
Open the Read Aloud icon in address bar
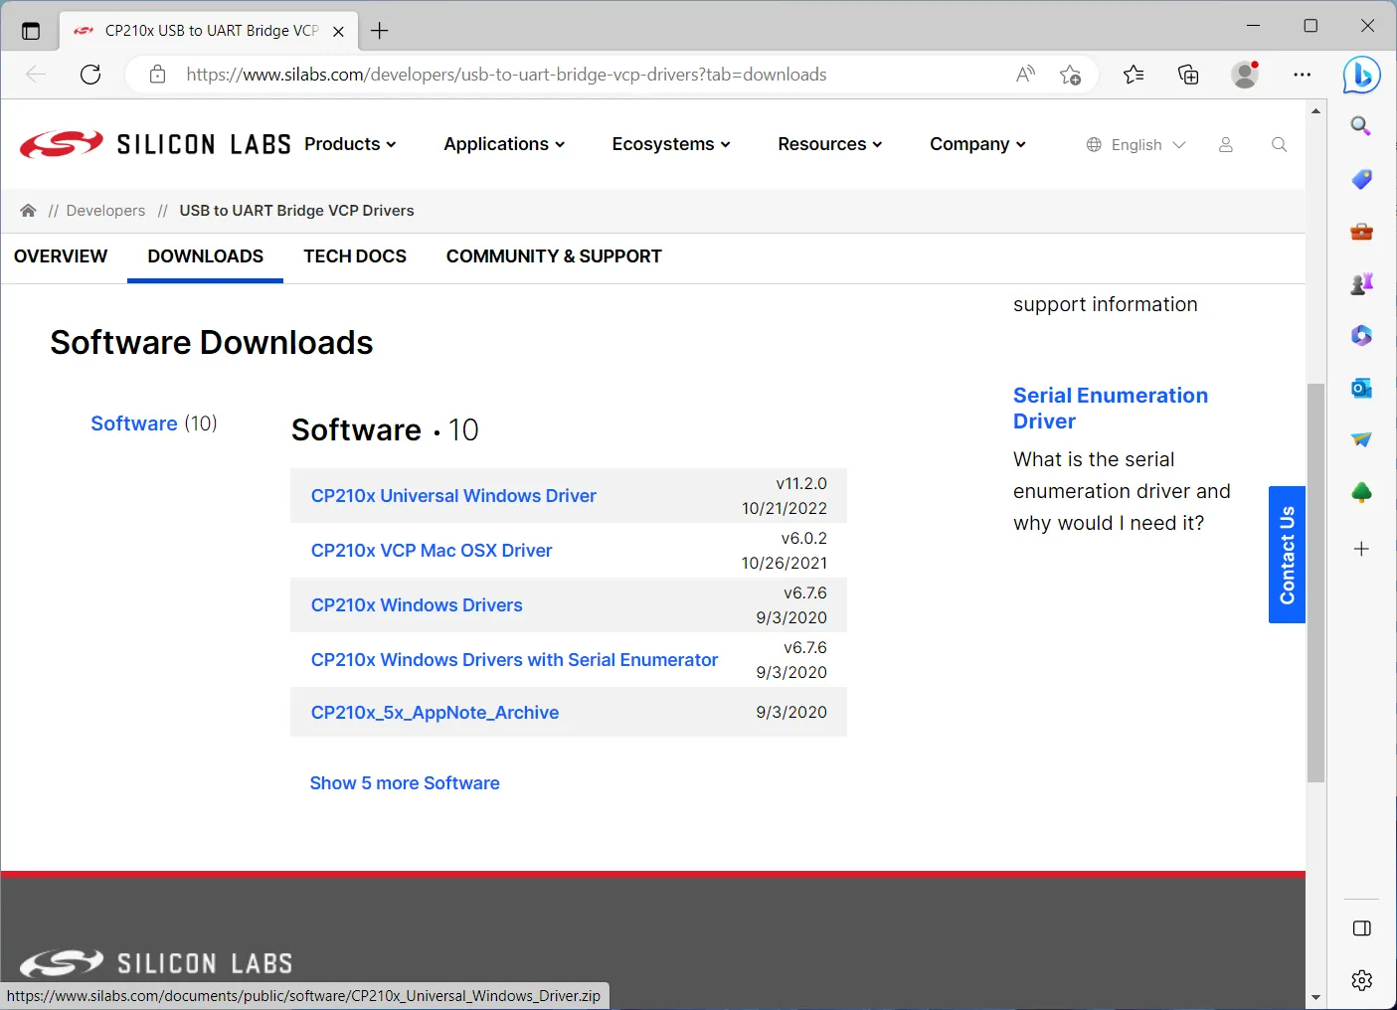click(x=1025, y=75)
